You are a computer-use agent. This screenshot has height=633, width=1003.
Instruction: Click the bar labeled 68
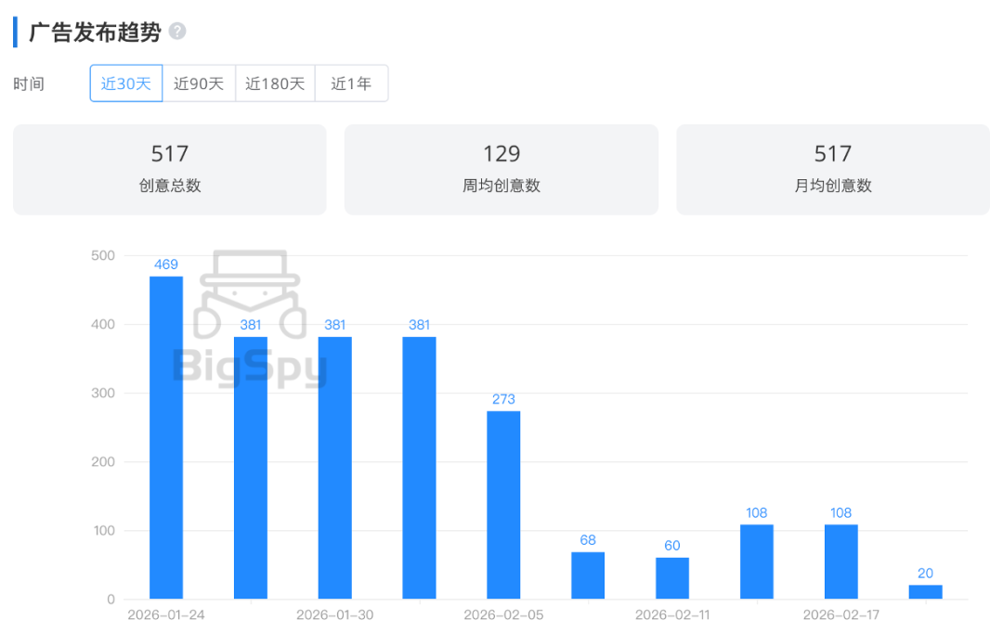[x=587, y=575]
